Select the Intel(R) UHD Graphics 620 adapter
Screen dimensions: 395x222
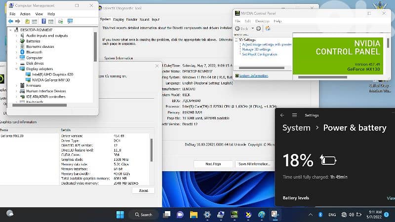click(x=52, y=74)
